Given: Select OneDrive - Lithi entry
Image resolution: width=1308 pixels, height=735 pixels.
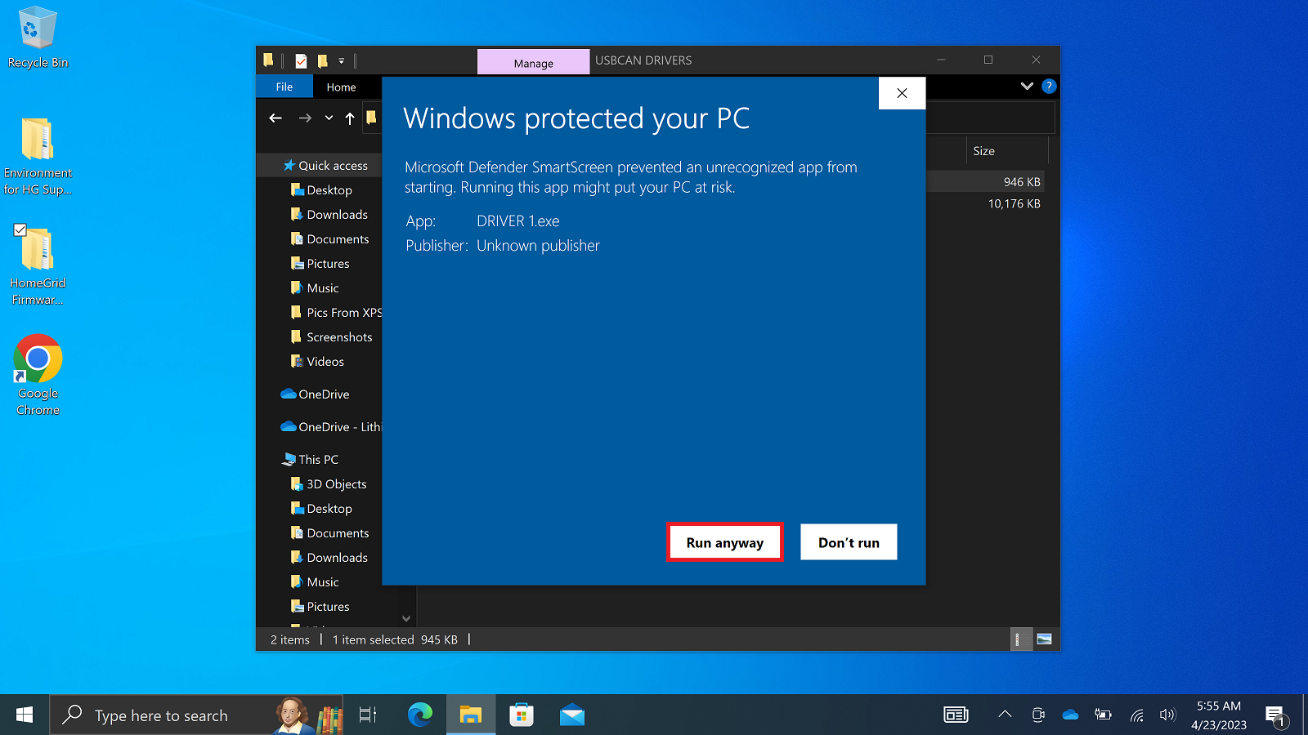Looking at the screenshot, I should (x=330, y=426).
